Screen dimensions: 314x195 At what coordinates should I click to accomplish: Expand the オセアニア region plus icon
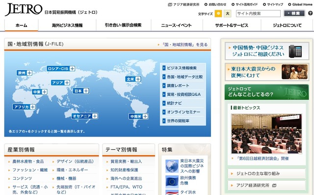95,116
